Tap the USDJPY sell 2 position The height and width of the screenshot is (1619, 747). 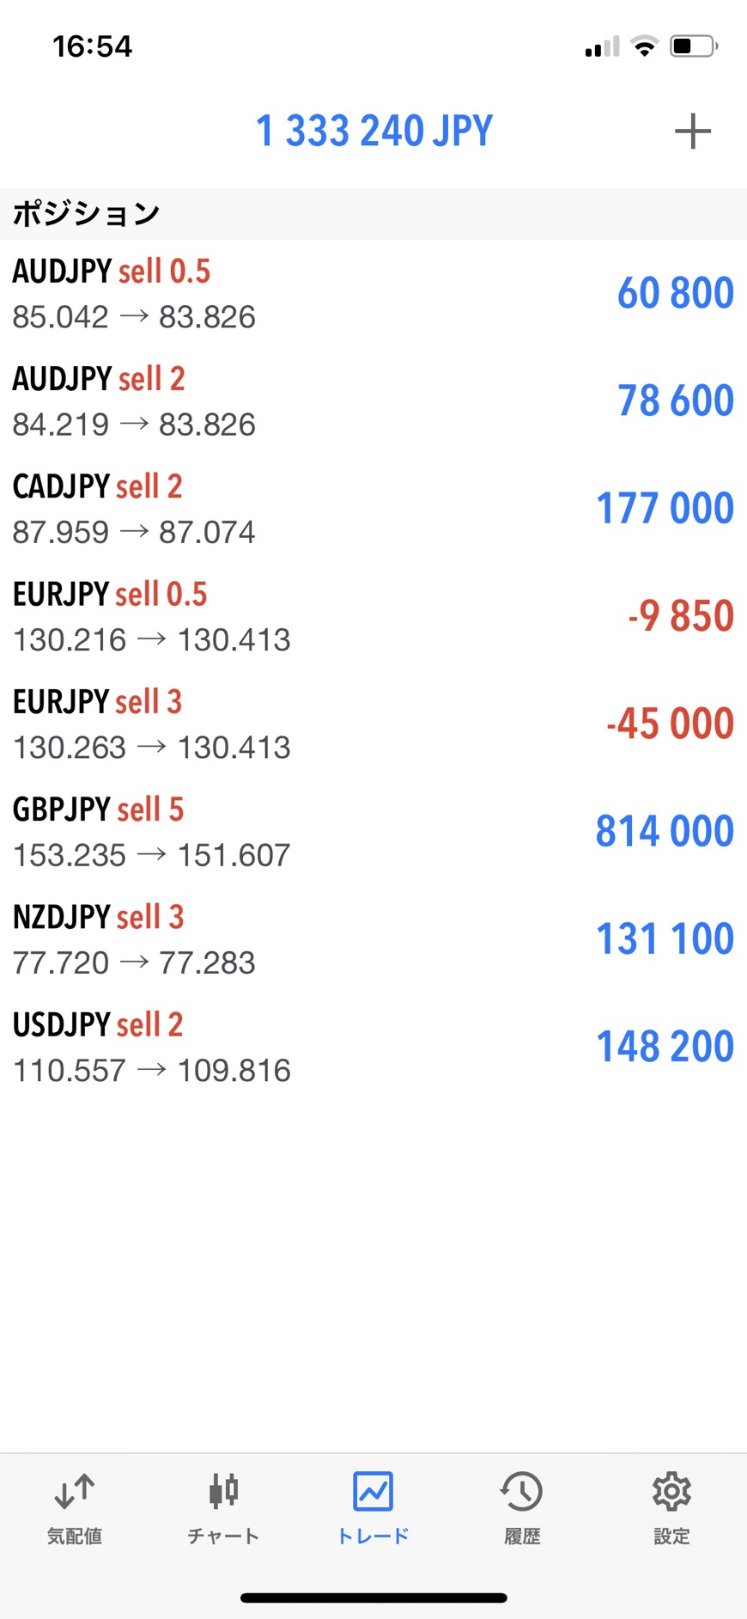373,1046
